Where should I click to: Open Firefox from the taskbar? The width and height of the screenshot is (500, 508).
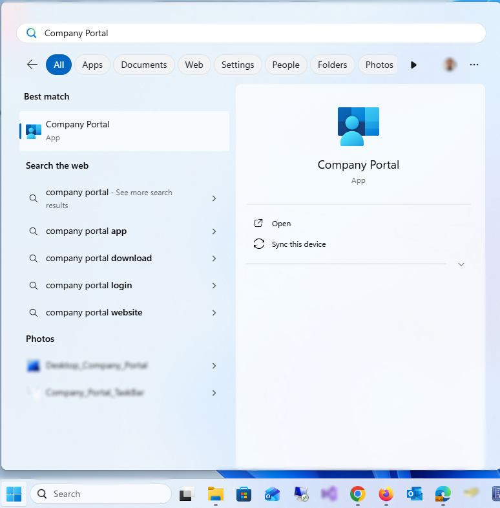[x=386, y=494]
